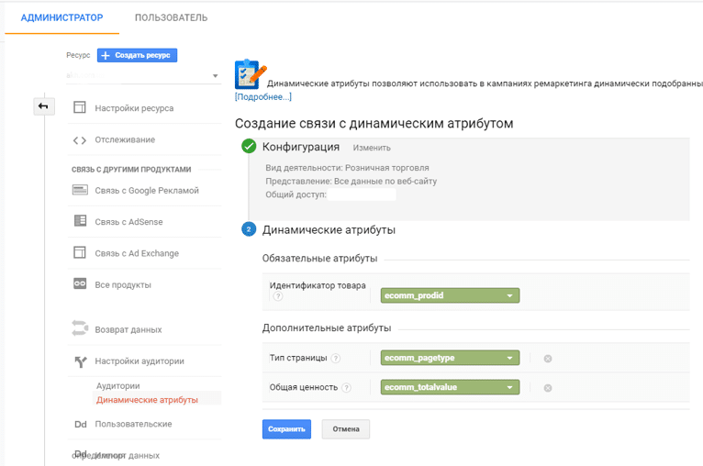Open Пользовательские определения item
This screenshot has width=703, height=466.
click(x=133, y=424)
